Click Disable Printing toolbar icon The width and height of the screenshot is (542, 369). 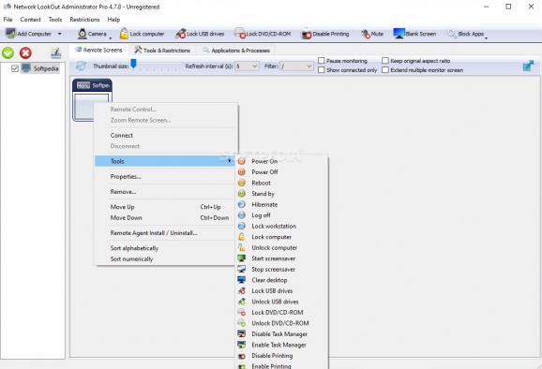[307, 34]
